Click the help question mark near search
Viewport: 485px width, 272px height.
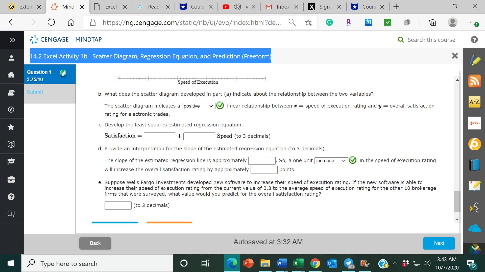pyautogui.click(x=474, y=40)
